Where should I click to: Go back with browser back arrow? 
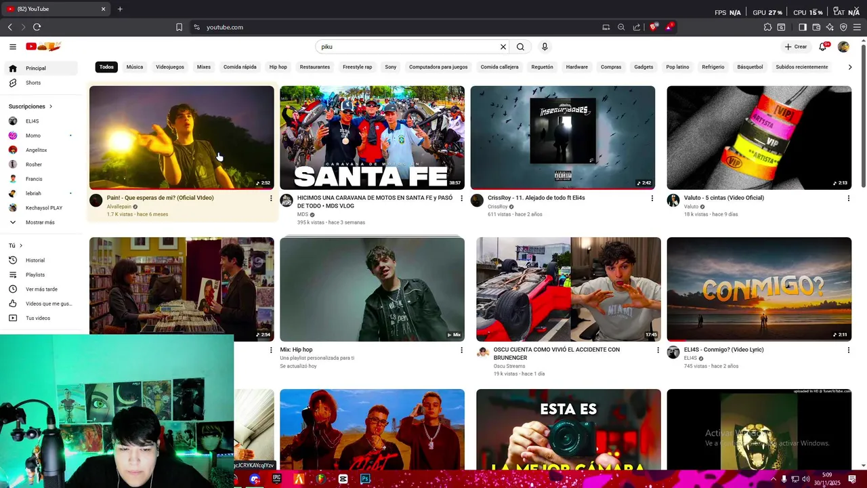9,27
